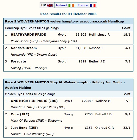Click pedigree Polar Prince (IRE) - Heathyards Lady (USA)
The width and height of the screenshot is (137, 140).
click(x=44, y=41)
